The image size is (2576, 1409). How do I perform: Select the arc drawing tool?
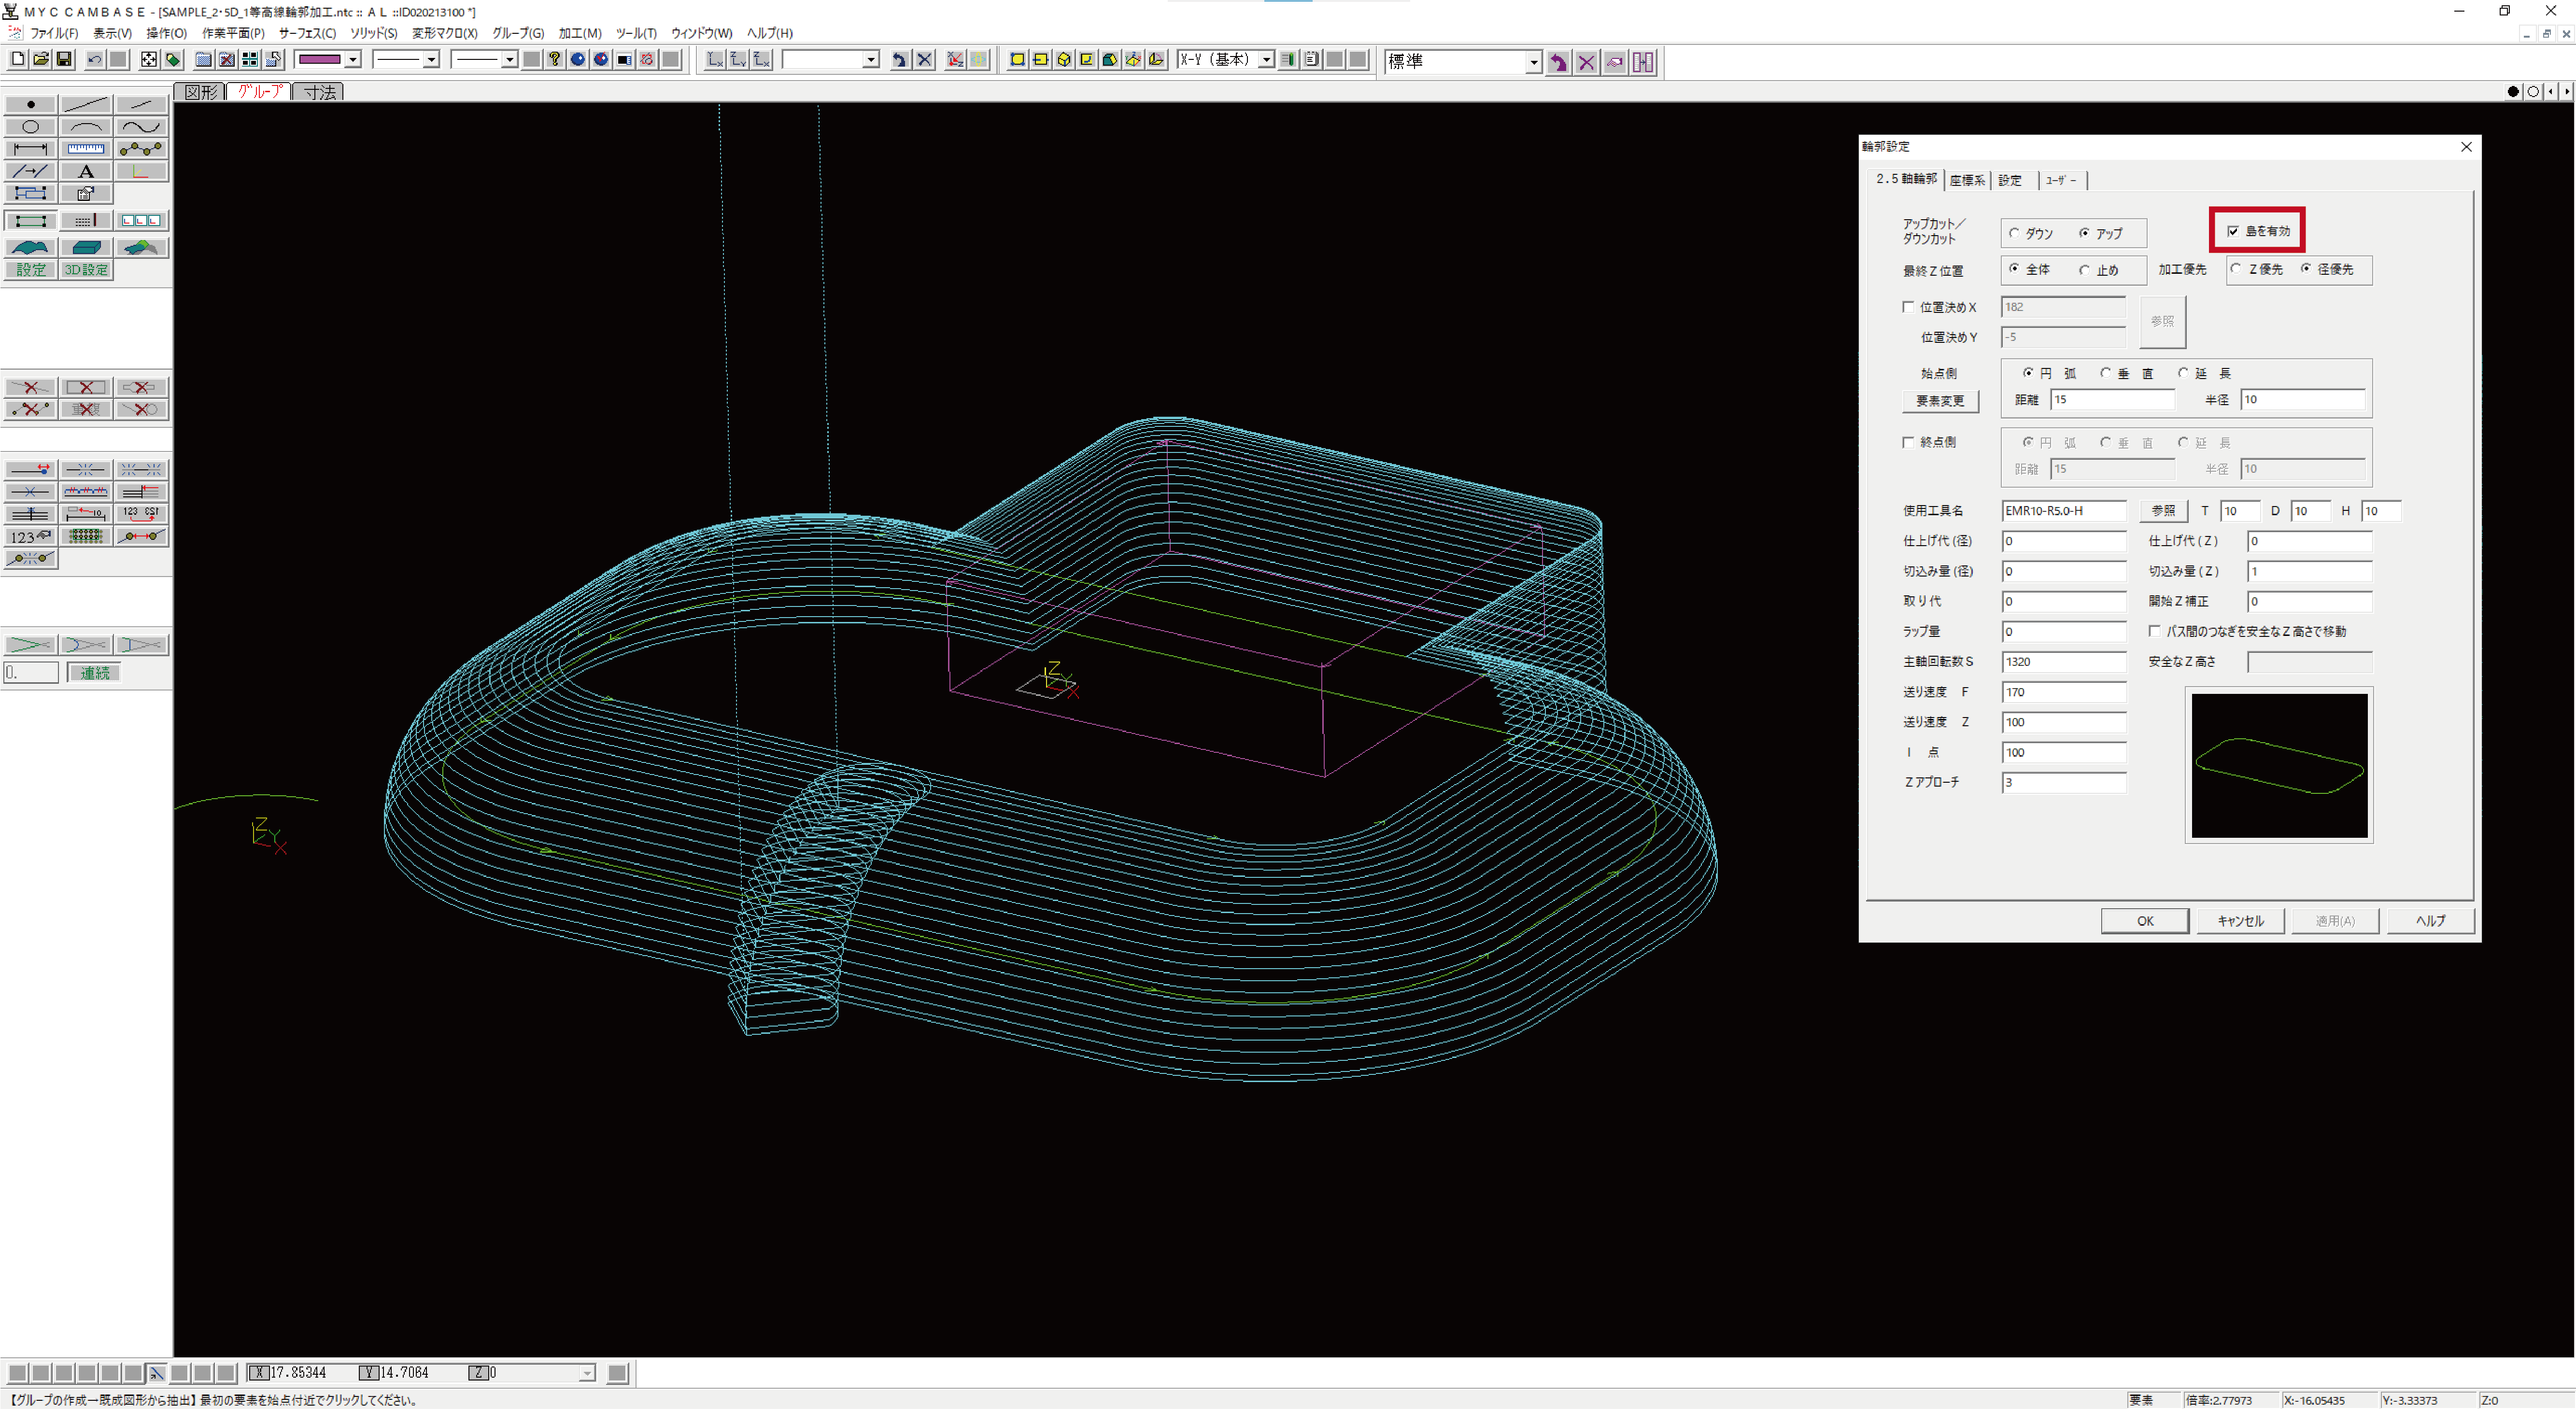point(85,127)
